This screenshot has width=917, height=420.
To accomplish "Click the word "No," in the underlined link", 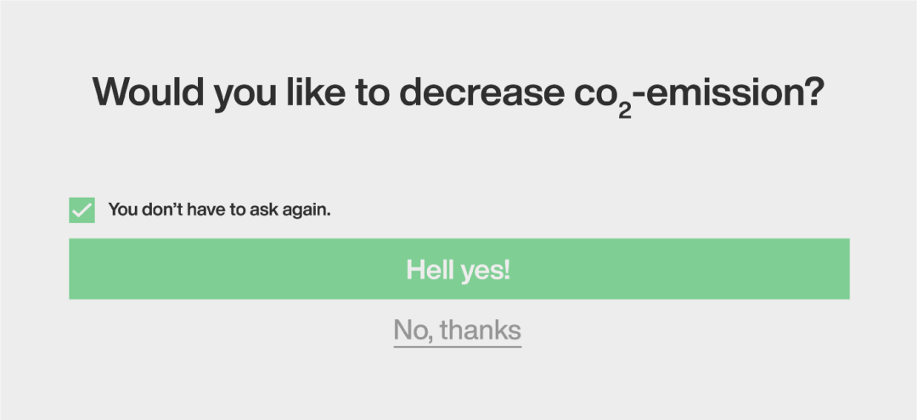I will [413, 330].
